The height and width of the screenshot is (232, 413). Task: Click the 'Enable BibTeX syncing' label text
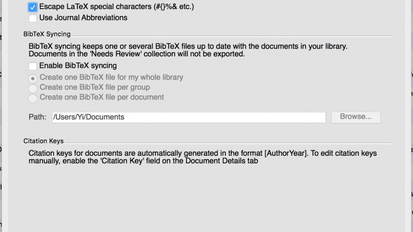[78, 66]
